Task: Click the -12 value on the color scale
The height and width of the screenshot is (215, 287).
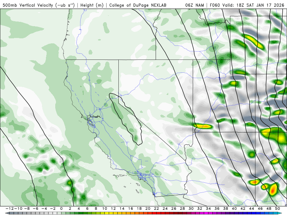Action: point(10,209)
